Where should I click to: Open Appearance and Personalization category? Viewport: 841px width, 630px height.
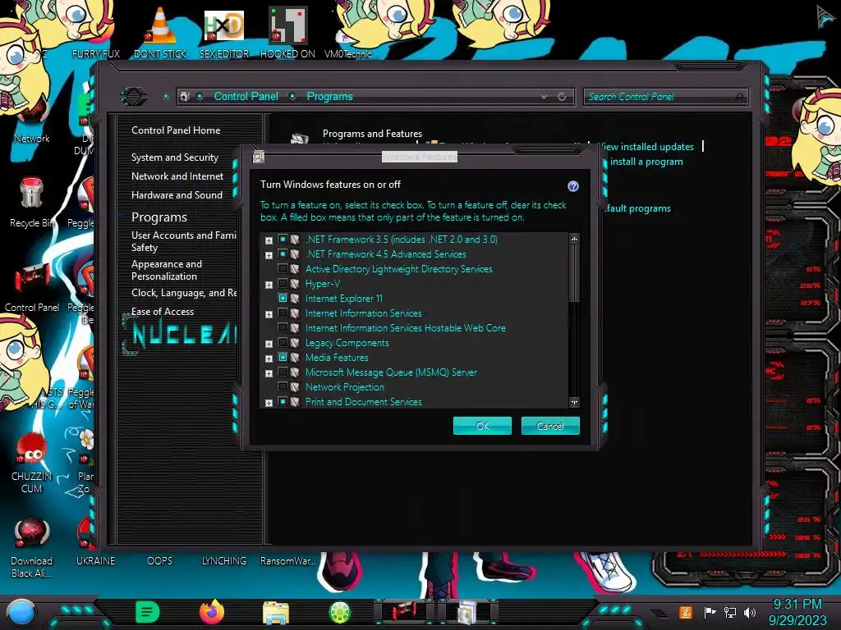tap(167, 270)
